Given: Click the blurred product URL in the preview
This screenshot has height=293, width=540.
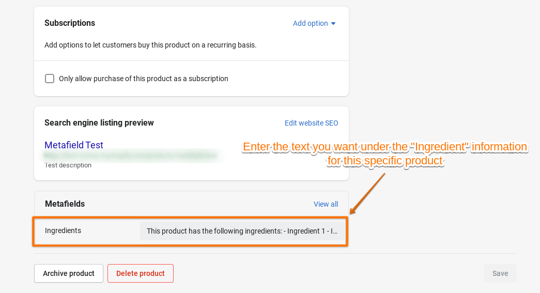Looking at the screenshot, I should (129, 155).
